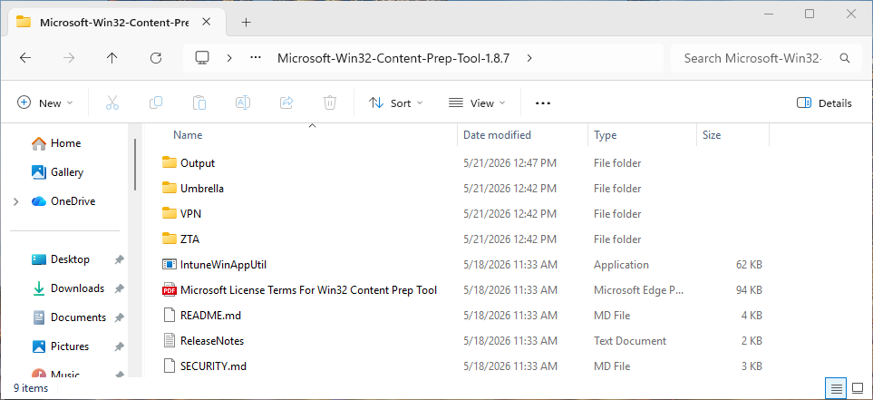873x400 pixels.
Task: Click the Forward navigation arrow
Action: (69, 58)
